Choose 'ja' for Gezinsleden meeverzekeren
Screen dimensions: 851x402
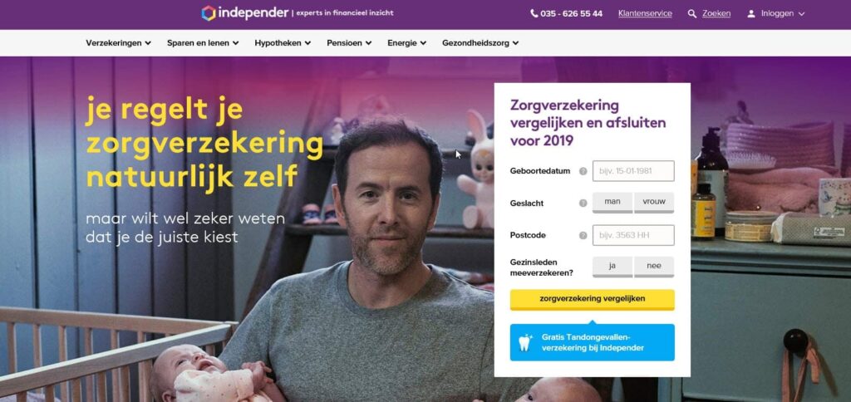612,267
